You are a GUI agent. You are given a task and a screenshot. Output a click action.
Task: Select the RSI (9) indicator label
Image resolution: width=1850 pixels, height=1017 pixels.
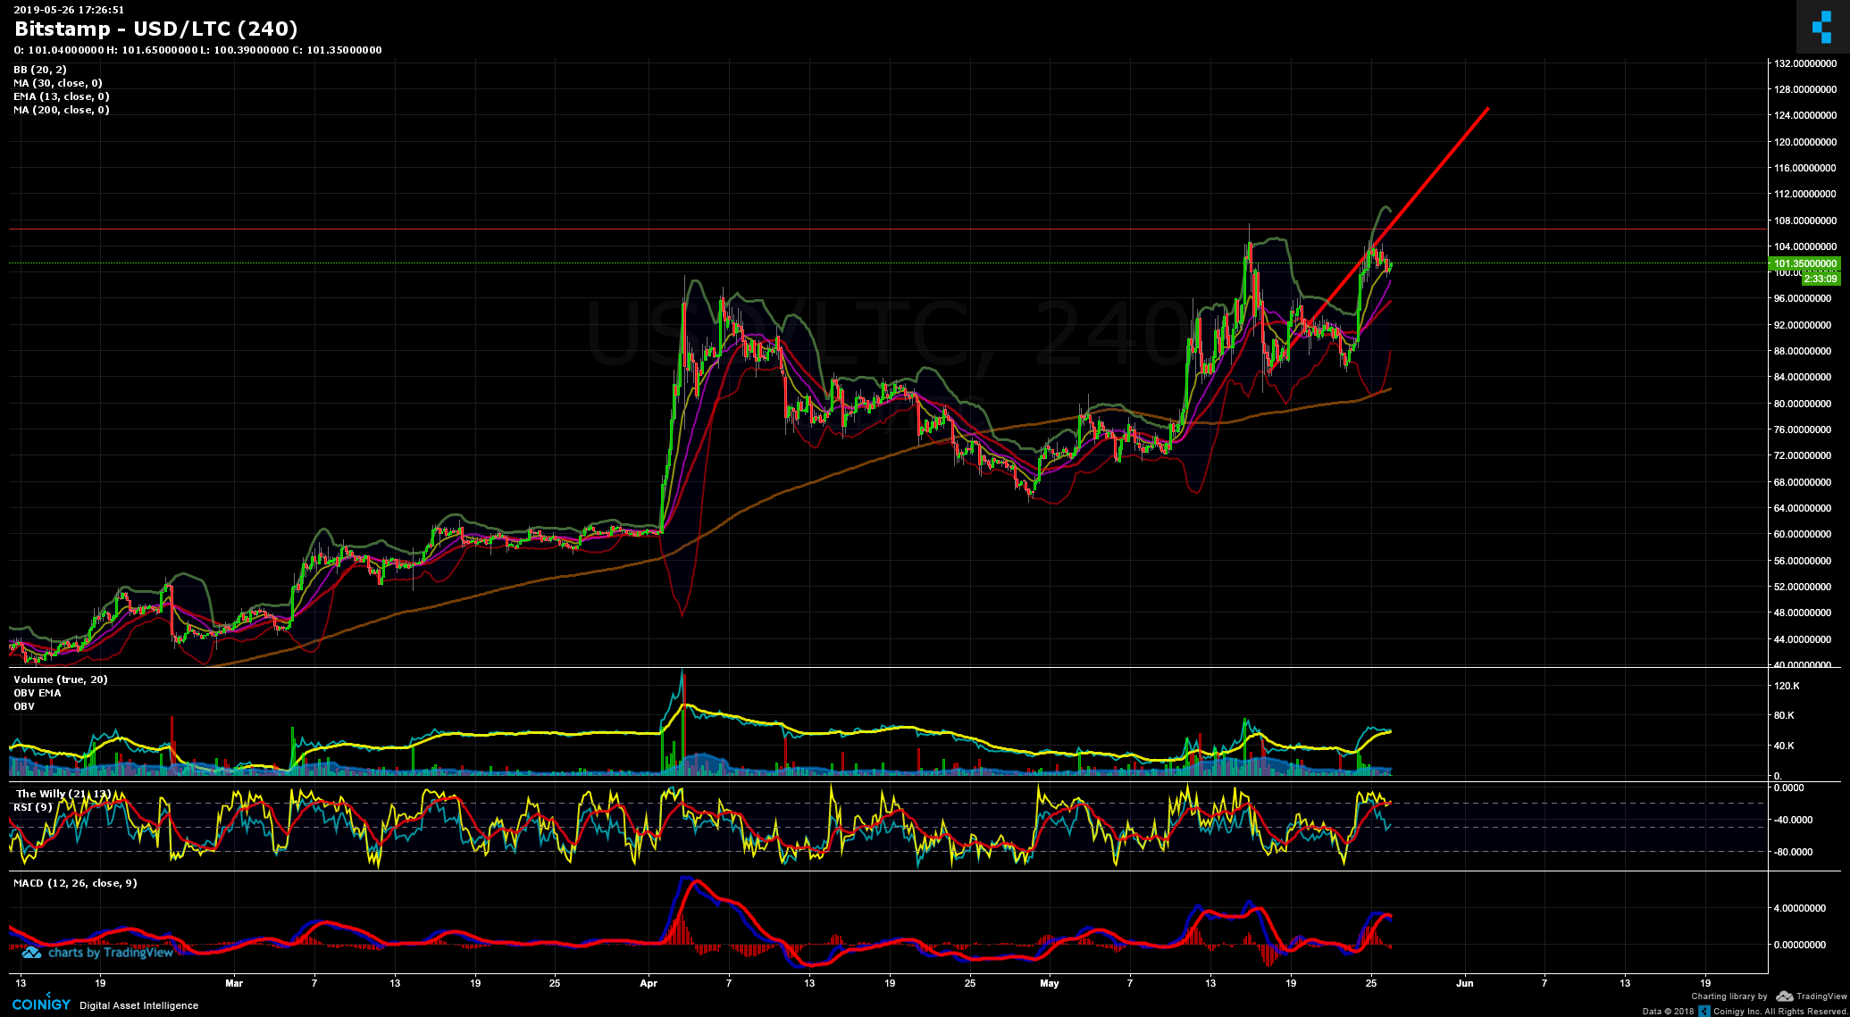coord(33,807)
